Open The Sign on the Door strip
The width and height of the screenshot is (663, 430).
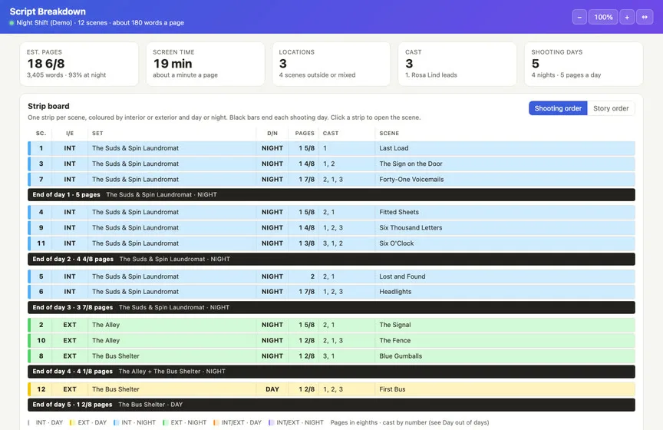pos(331,164)
